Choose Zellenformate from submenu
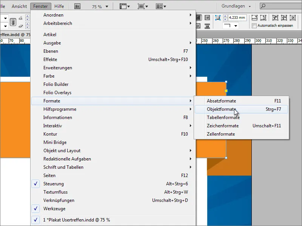The width and height of the screenshot is (302, 226). (x=242, y=134)
